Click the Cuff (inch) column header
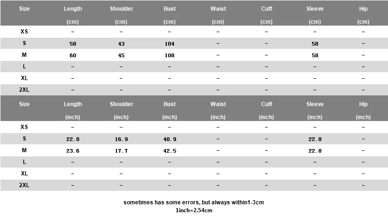 [x=266, y=110]
